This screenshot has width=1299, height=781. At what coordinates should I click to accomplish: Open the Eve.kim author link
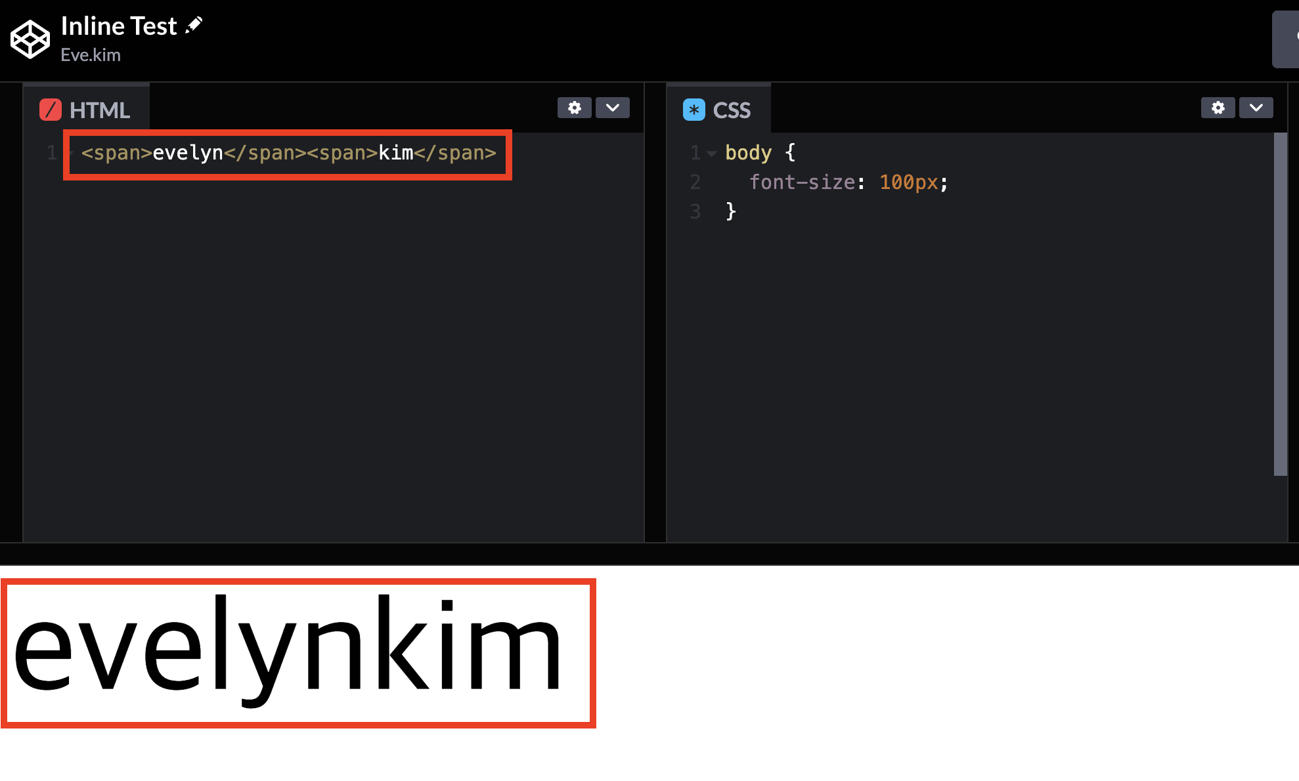[91, 55]
